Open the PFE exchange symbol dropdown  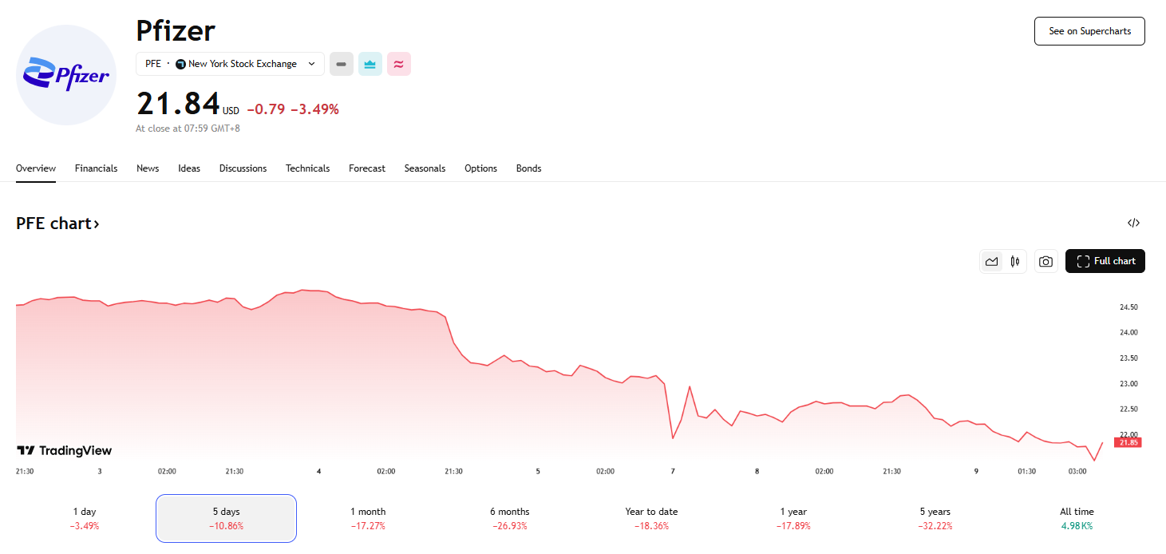230,64
